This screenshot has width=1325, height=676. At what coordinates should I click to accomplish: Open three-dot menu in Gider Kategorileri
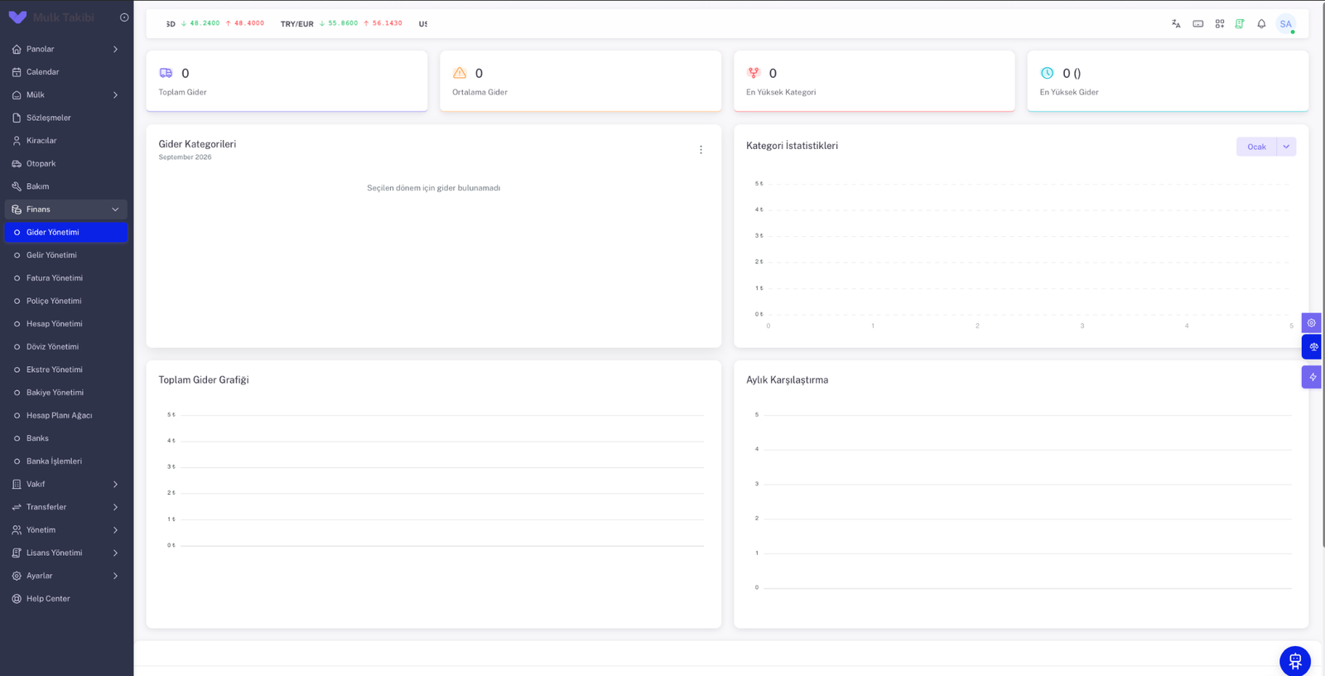701,150
